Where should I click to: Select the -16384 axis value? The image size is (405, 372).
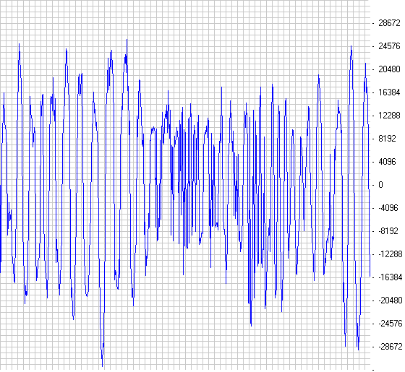coord(391,277)
